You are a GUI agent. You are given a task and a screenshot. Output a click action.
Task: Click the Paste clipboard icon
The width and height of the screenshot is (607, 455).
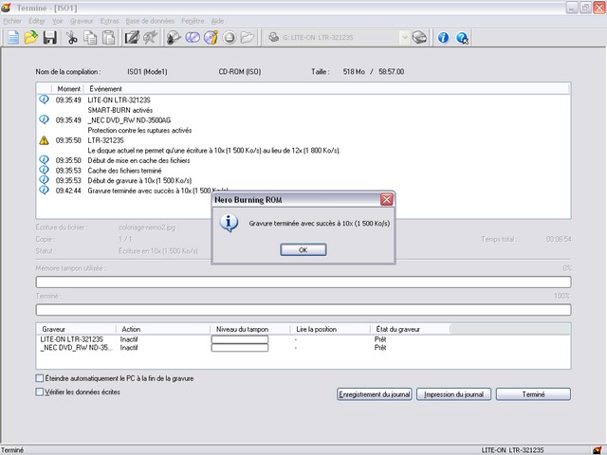108,38
